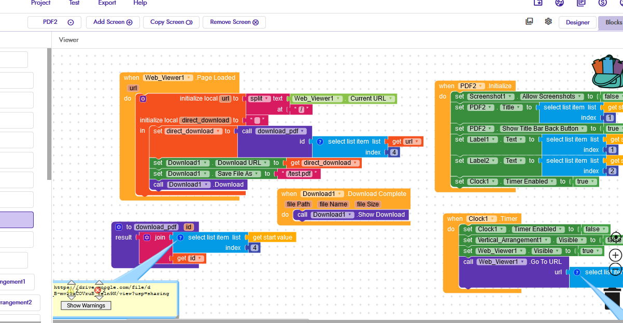Open the Help menu
The image size is (623, 323).
point(140,3)
